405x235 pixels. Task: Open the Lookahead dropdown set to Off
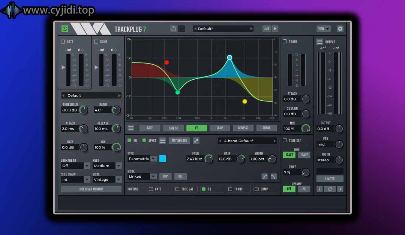pyautogui.click(x=75, y=166)
